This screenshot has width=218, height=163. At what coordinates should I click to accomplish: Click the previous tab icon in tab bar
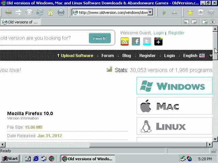coord(186,22)
